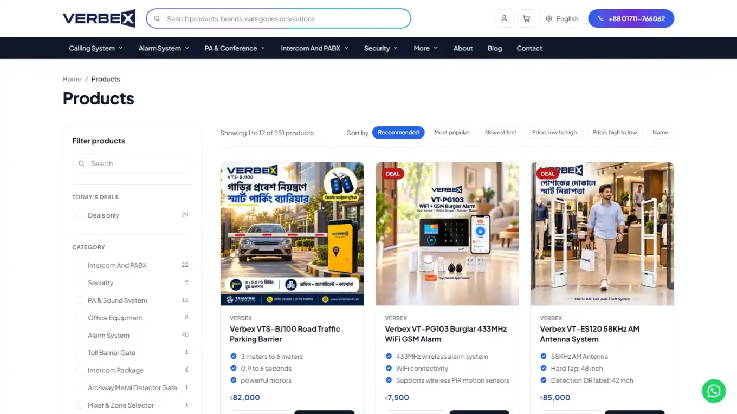The image size is (737, 414).
Task: Open Verbex VTS-BJ100 Road Traffic Parking Barrier title
Action: [285, 334]
